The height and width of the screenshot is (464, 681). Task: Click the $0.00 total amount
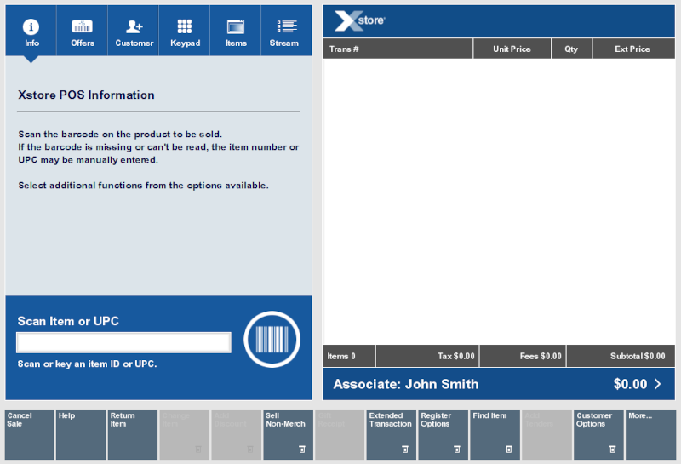(630, 384)
